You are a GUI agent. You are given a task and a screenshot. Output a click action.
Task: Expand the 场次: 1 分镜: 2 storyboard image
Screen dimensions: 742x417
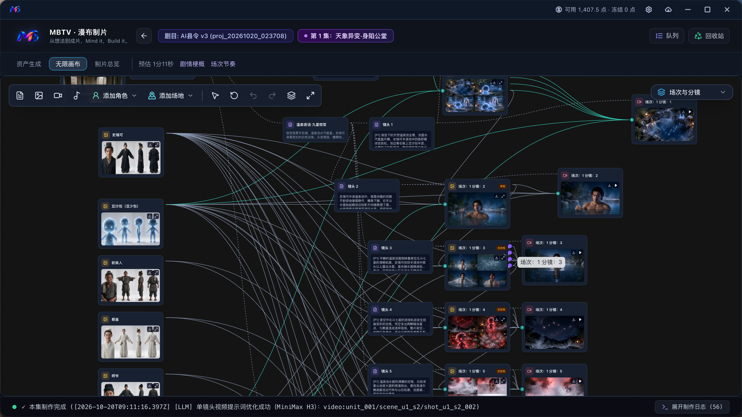pyautogui.click(x=503, y=196)
